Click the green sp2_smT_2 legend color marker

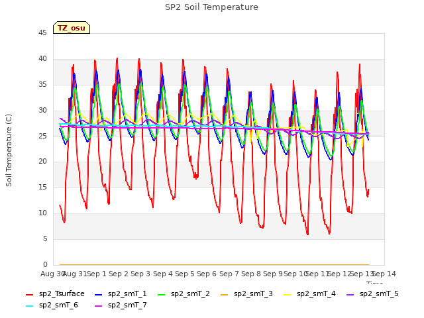pyautogui.click(x=162, y=294)
